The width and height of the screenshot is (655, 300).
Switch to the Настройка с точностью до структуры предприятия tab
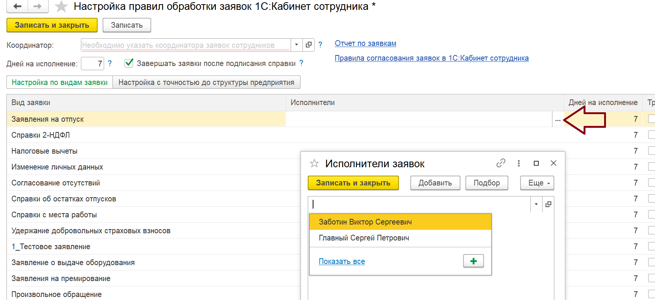pyautogui.click(x=206, y=82)
